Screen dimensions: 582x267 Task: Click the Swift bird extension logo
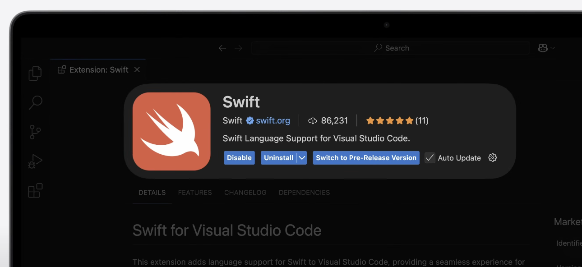tap(171, 131)
